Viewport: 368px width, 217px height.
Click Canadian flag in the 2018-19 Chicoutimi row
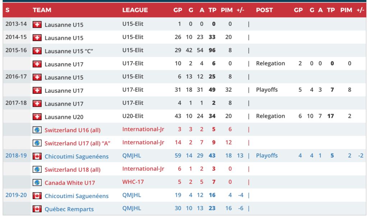pyautogui.click(x=37, y=156)
